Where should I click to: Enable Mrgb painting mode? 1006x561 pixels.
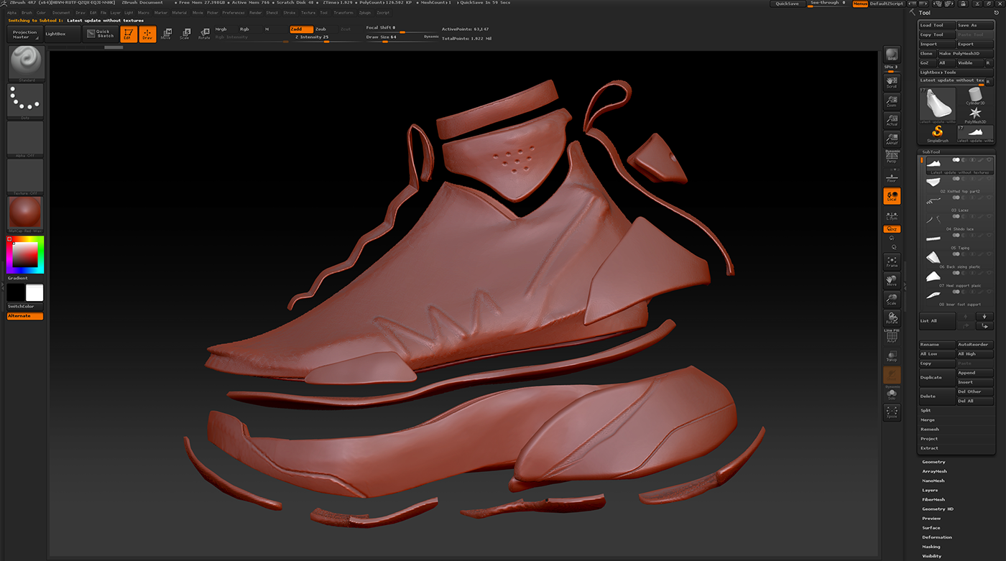220,29
